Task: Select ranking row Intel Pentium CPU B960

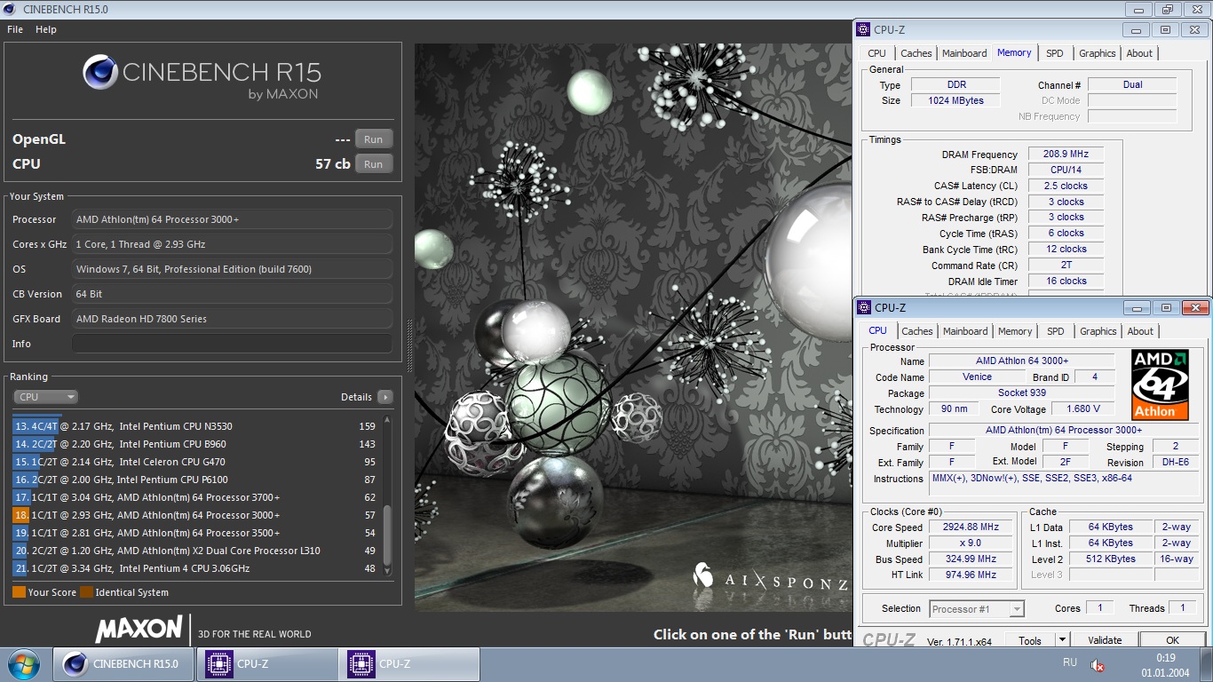Action: tap(195, 444)
